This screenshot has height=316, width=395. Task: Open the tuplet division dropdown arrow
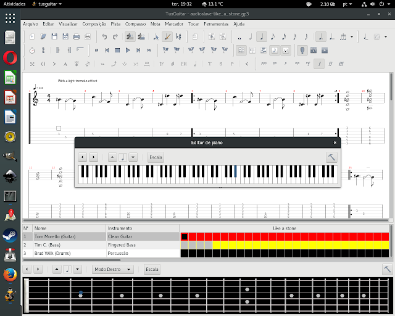coord(352,37)
